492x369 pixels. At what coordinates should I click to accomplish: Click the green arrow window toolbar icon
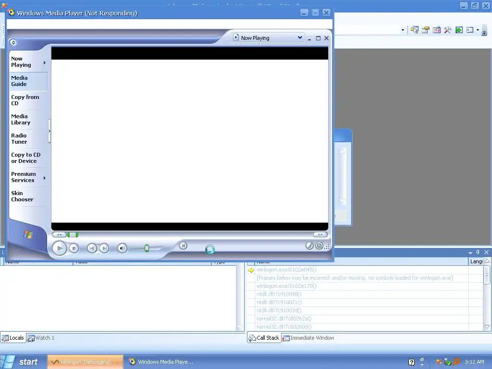tap(459, 30)
